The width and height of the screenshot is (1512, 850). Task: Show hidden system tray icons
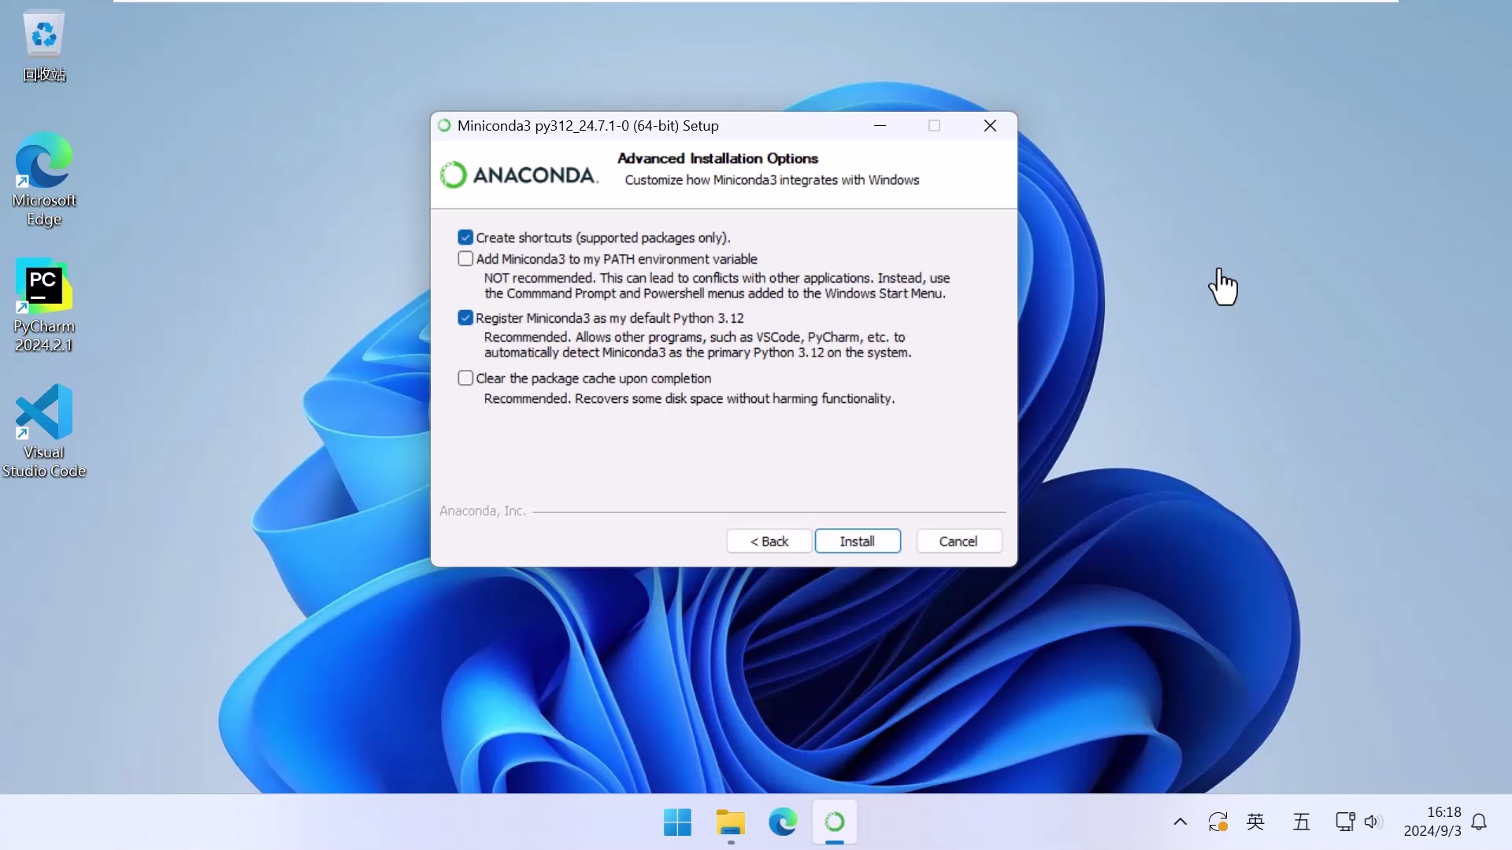1180,822
